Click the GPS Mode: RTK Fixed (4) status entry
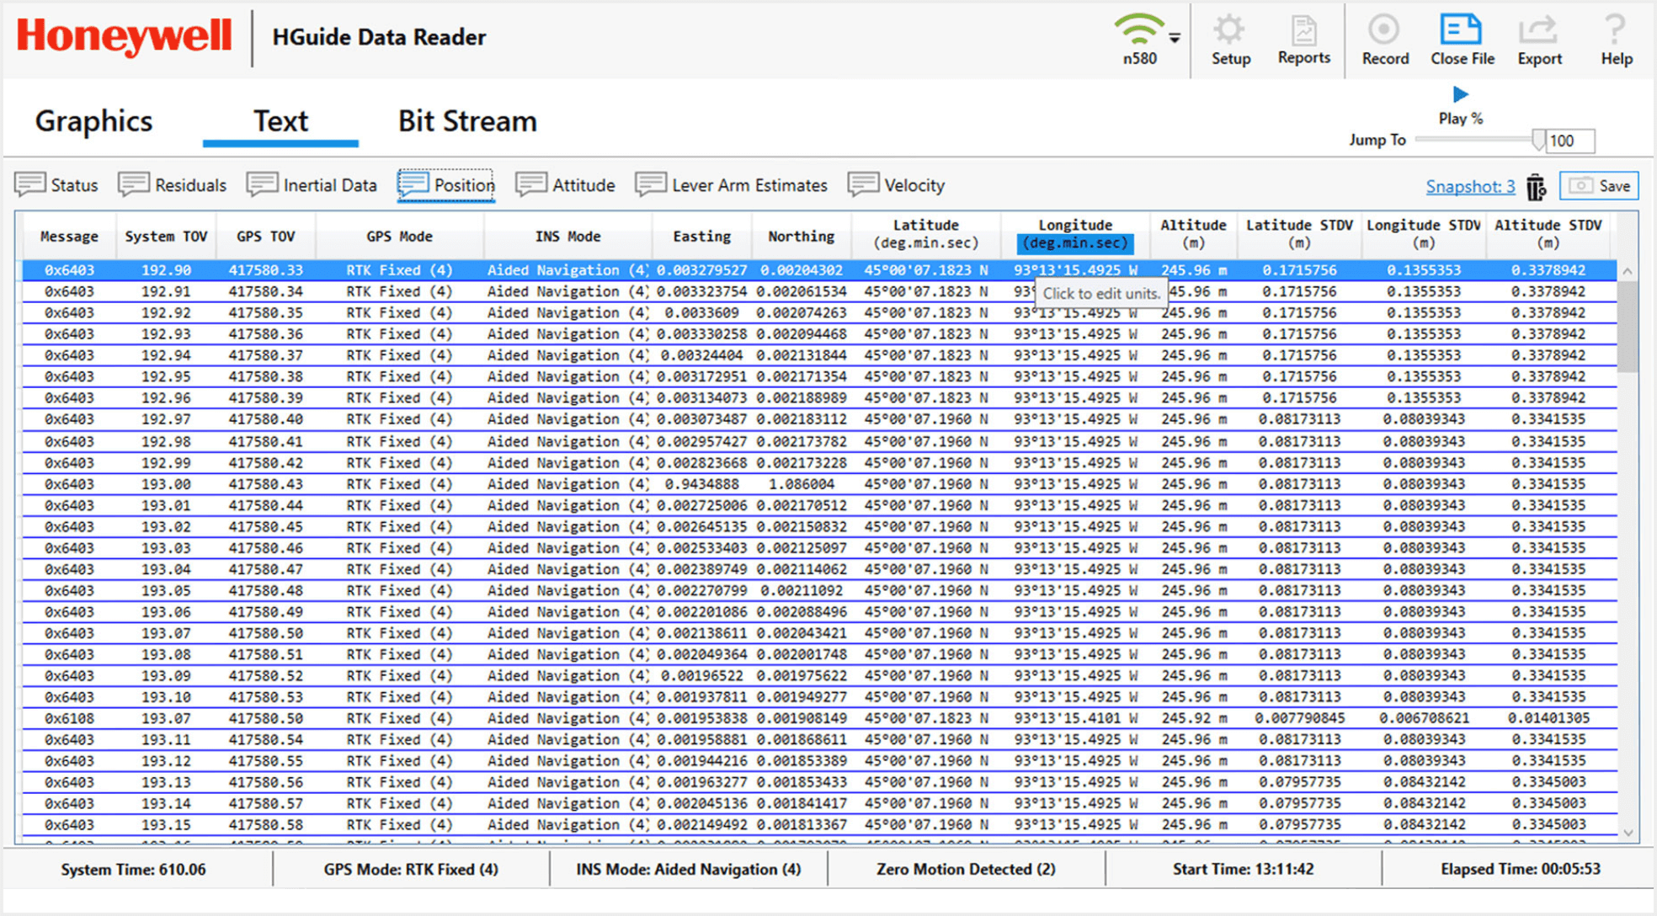The height and width of the screenshot is (916, 1657). click(x=411, y=870)
